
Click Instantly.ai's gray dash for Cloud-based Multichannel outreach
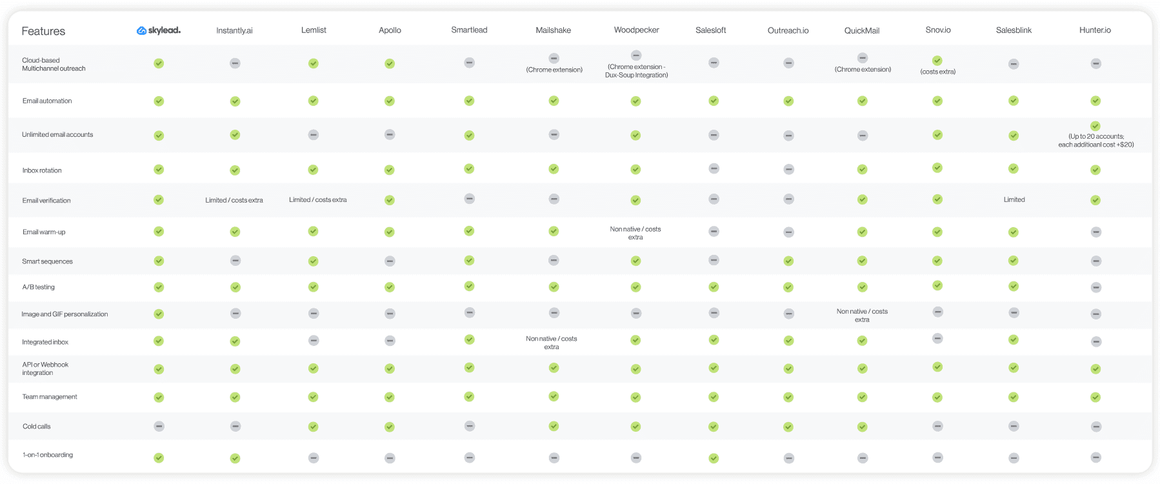pyautogui.click(x=235, y=63)
